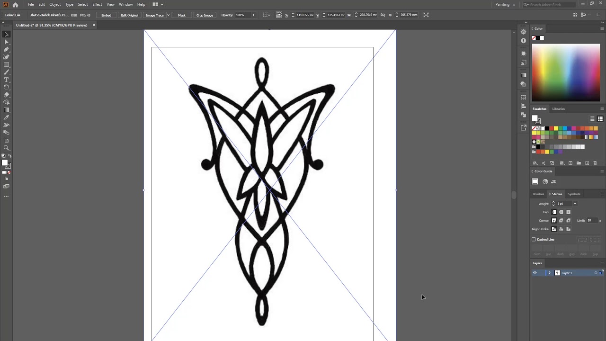Viewport: 606px width, 341px height.
Task: Select the Paintbrush tool
Action: click(7, 72)
